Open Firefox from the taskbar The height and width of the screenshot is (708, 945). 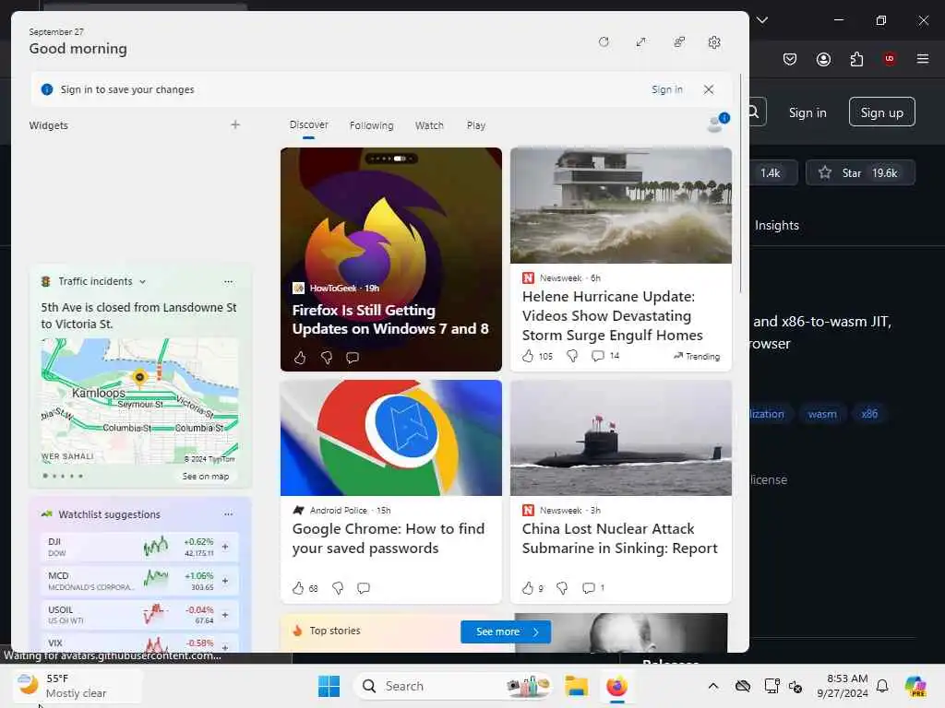coord(616,686)
